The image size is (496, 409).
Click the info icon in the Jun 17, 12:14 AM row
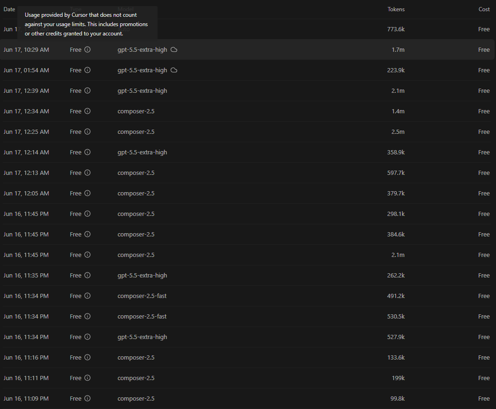(87, 152)
